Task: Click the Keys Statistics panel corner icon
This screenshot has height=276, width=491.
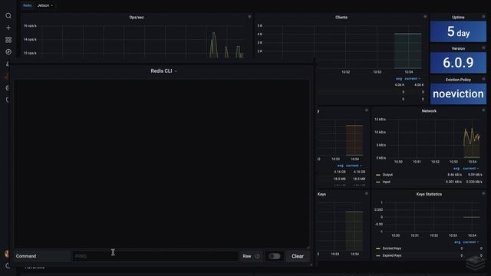Action: pyautogui.click(x=483, y=193)
